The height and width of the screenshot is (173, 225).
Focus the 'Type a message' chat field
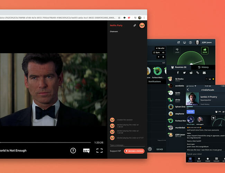click(127, 145)
